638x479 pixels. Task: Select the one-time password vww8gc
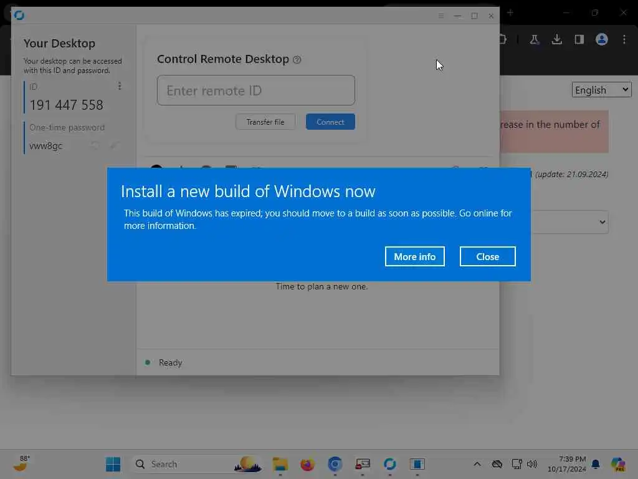pyautogui.click(x=46, y=146)
